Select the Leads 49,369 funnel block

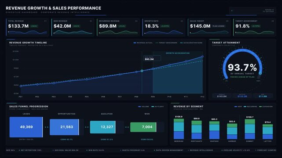click(26, 127)
